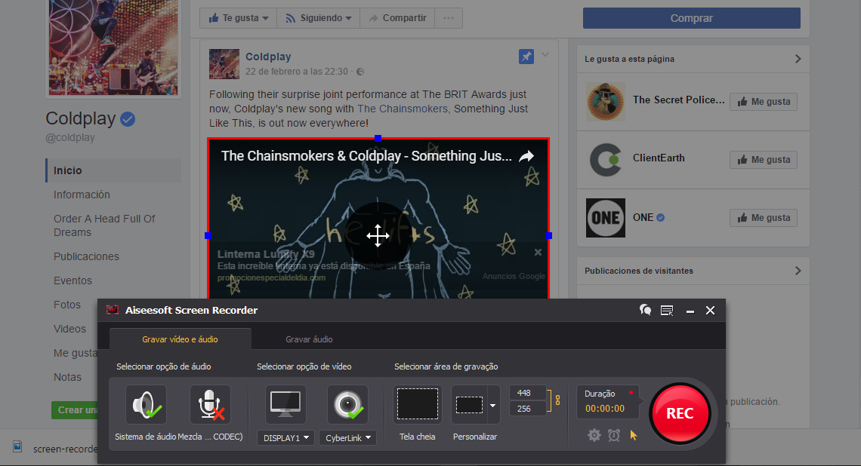Expand the Personalizar area dropdown arrow
861x466 pixels.
coord(493,405)
